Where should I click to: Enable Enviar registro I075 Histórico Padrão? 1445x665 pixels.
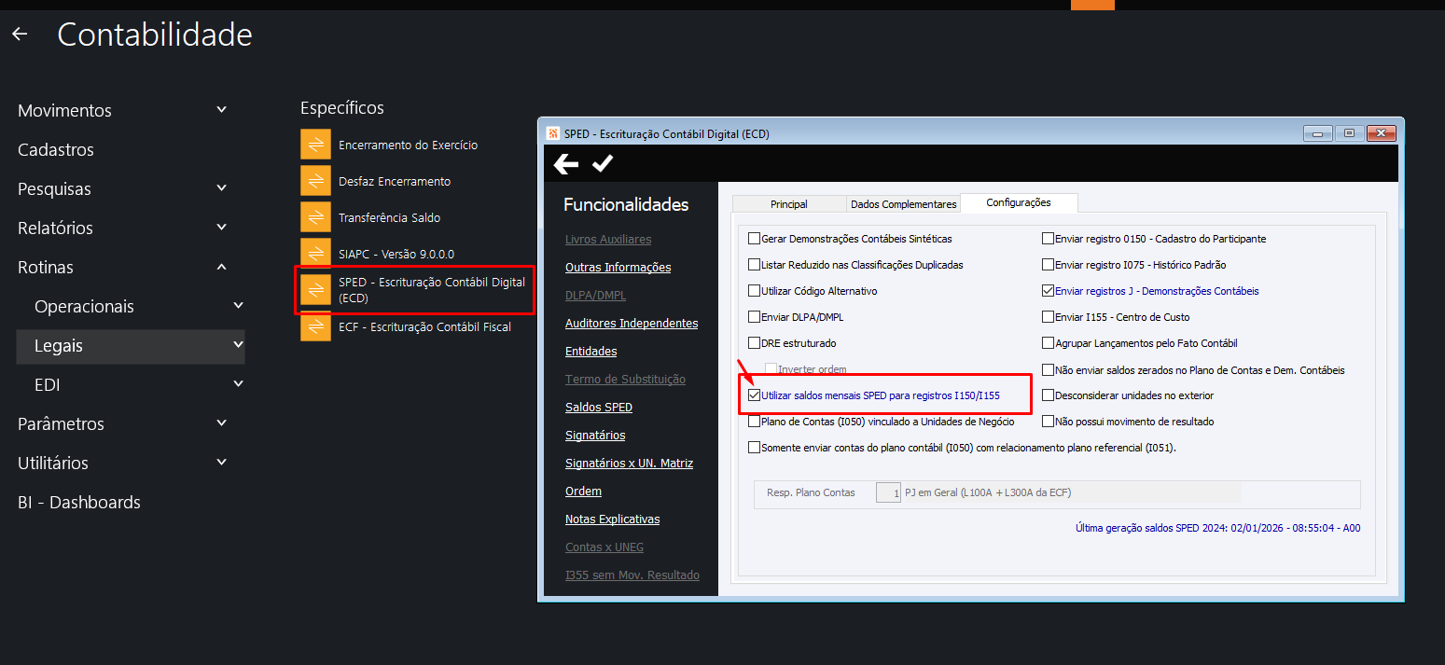point(1049,265)
